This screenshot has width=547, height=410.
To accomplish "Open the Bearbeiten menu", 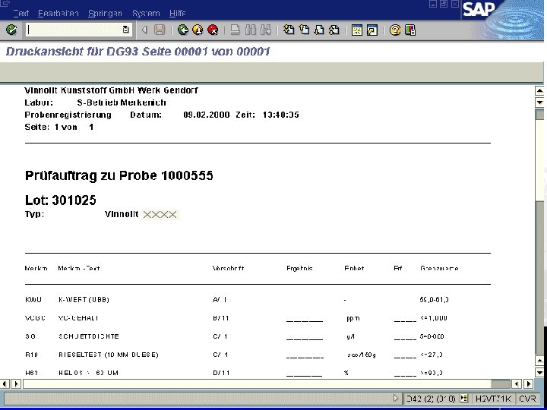I will [x=58, y=13].
